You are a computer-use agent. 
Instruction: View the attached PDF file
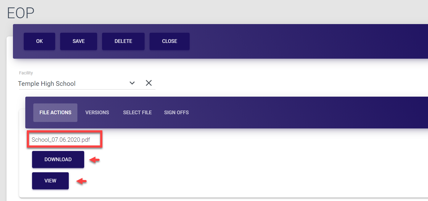50,181
